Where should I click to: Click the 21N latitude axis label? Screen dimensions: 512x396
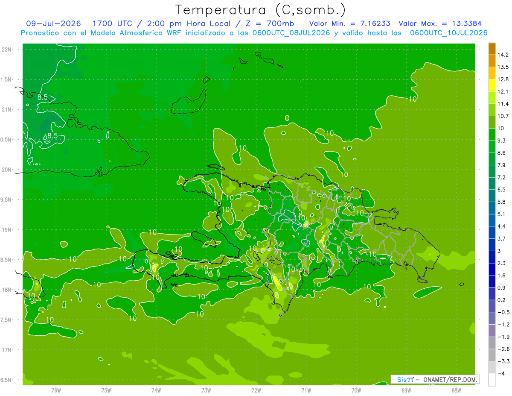pos(6,109)
